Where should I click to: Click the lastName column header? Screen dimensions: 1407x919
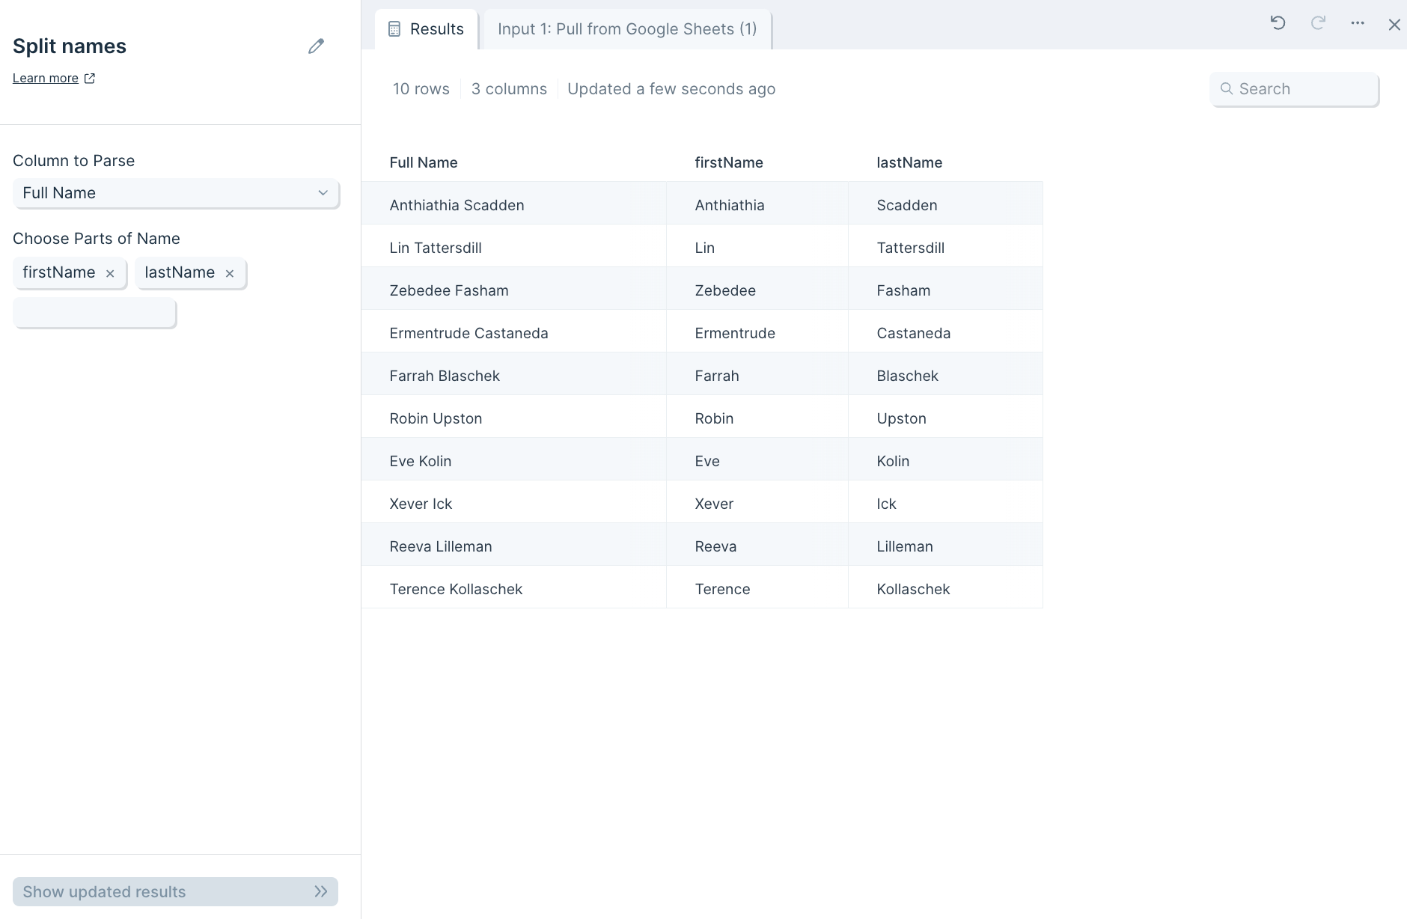coord(909,163)
